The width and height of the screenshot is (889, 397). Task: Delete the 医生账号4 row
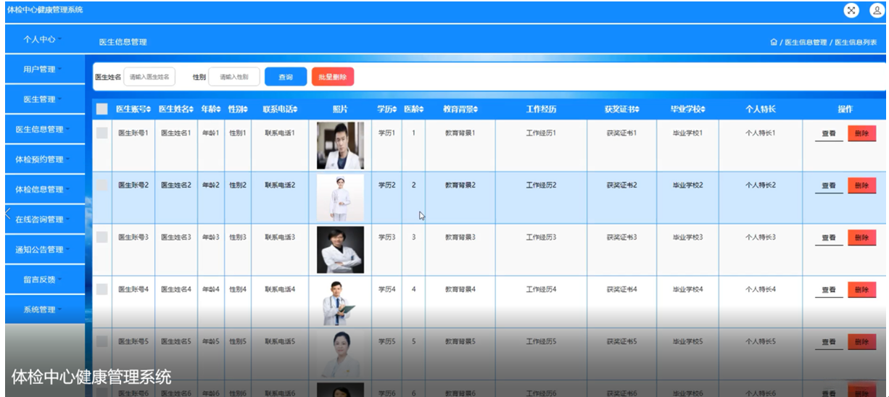(x=861, y=289)
